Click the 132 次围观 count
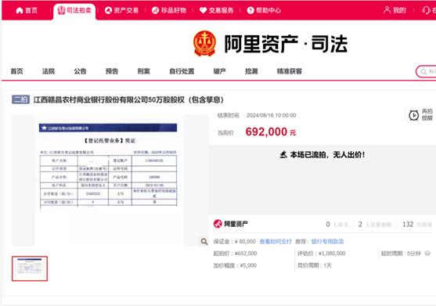Image resolution: width=436 pixels, height=306 pixels. coord(417,225)
